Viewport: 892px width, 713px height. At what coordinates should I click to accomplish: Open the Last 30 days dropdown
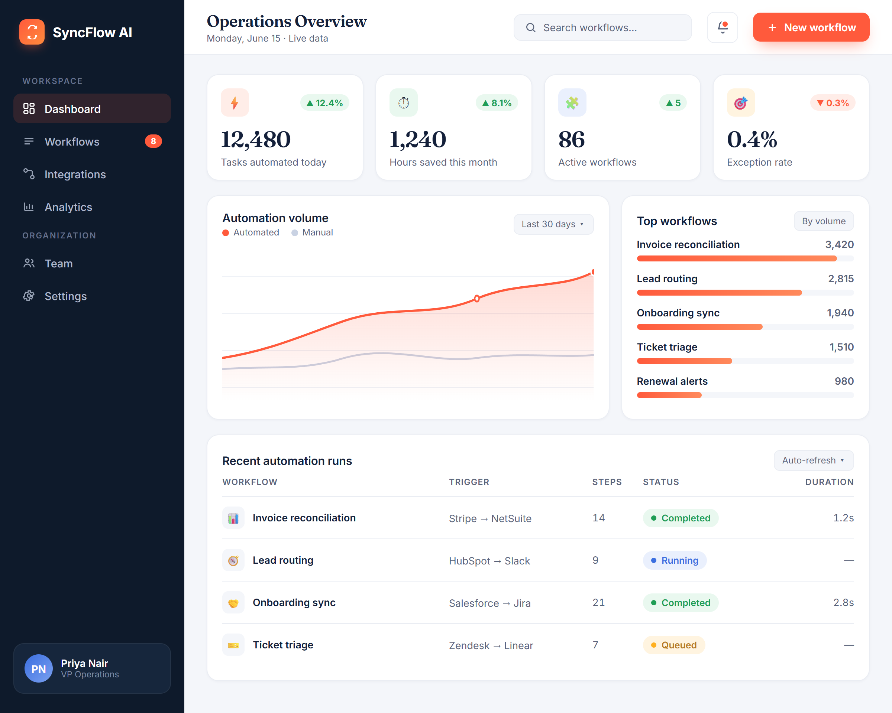coord(553,224)
